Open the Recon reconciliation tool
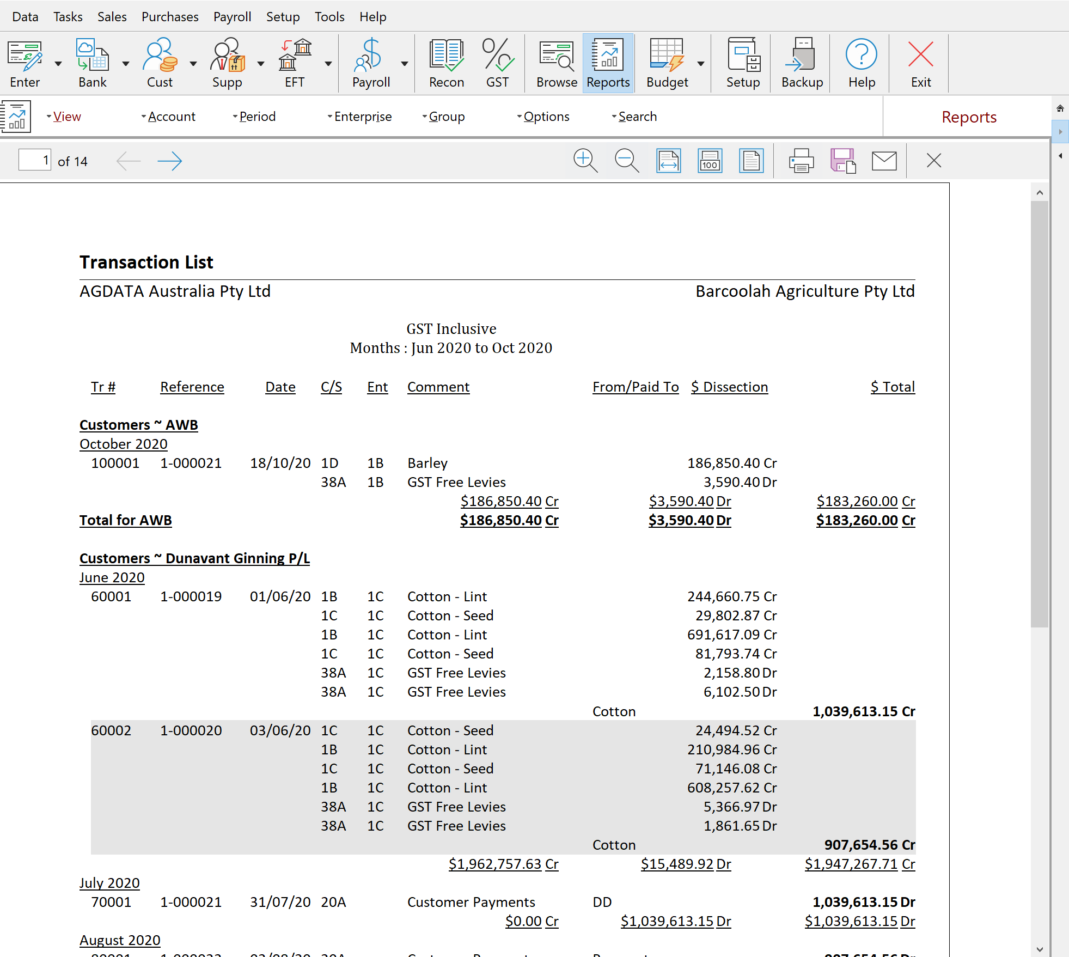This screenshot has width=1069, height=957. coord(447,63)
